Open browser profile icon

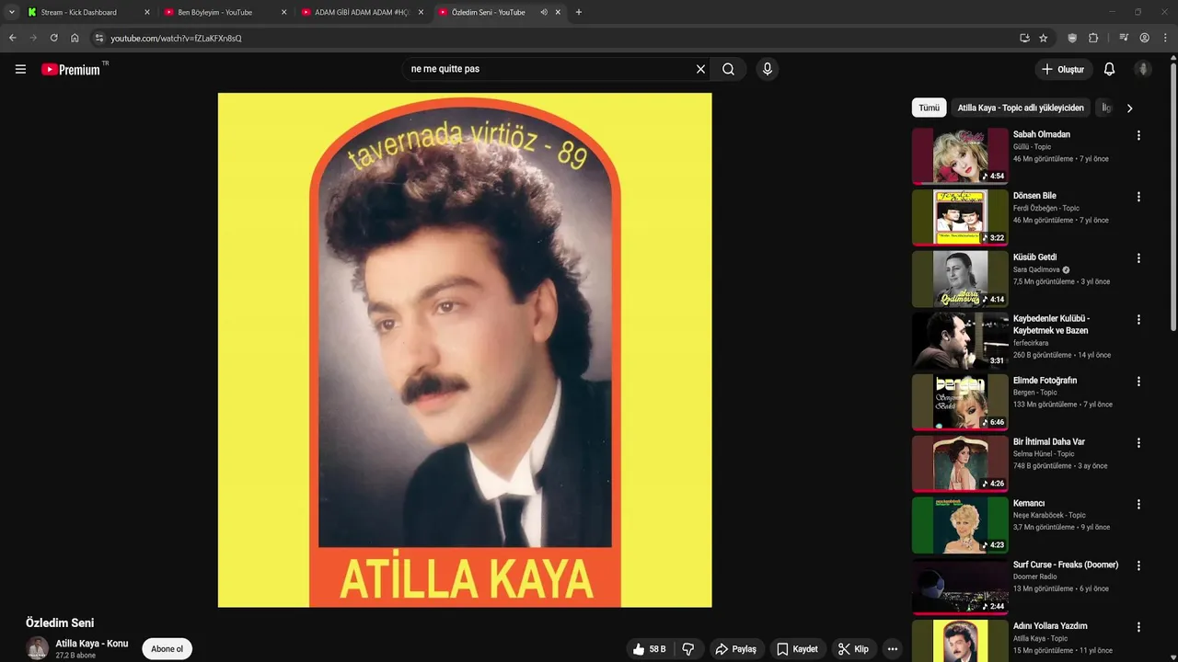(x=1144, y=38)
